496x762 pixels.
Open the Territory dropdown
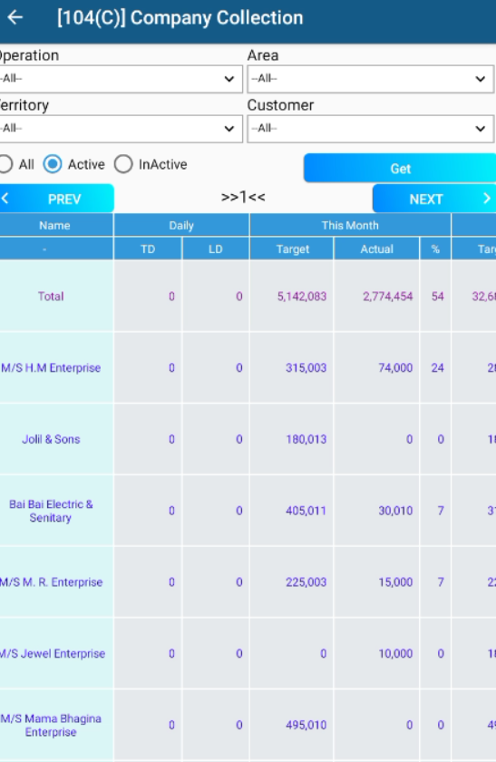pyautogui.click(x=121, y=129)
